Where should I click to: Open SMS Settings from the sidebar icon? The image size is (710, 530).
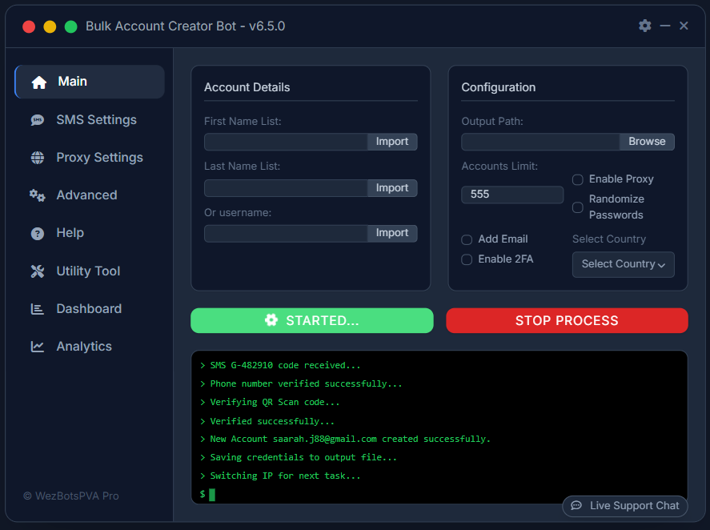37,119
